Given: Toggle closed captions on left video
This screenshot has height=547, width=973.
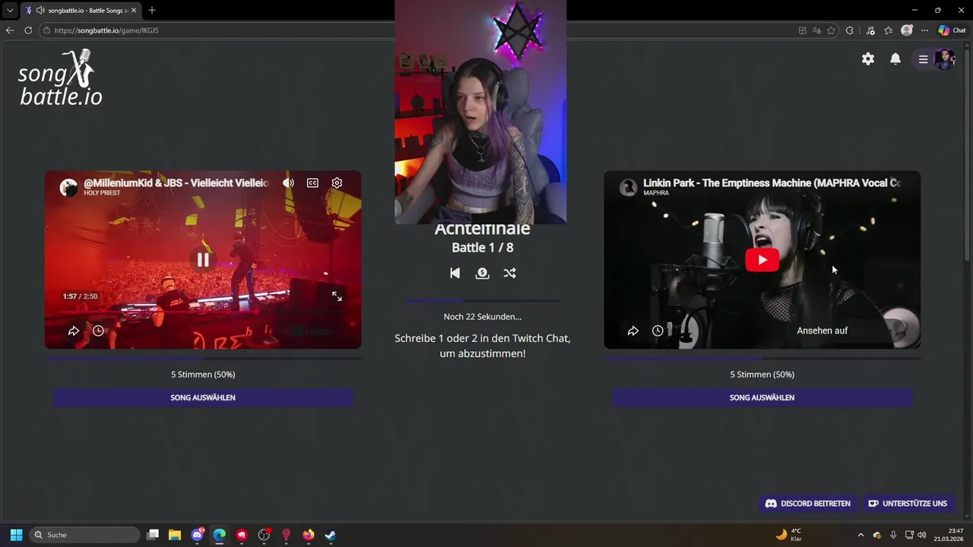Looking at the screenshot, I should (x=312, y=182).
